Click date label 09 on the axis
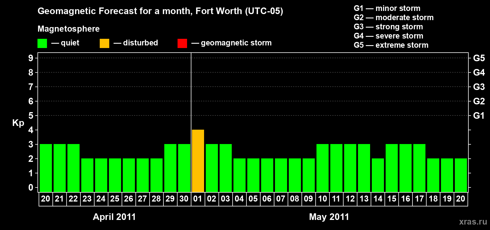 308,199
